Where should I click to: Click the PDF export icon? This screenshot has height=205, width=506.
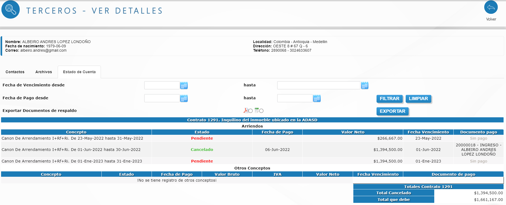[x=246, y=110]
